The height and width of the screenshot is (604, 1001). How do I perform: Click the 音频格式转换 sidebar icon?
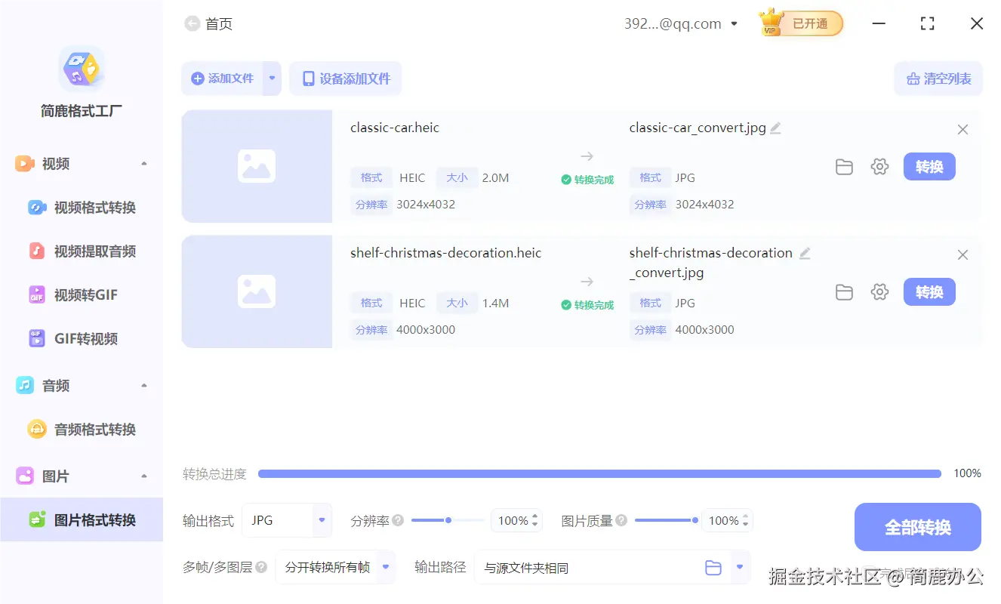(37, 429)
